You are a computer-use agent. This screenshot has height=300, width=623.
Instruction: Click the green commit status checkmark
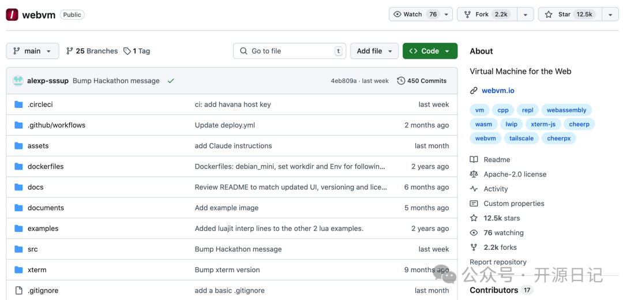pyautogui.click(x=171, y=81)
